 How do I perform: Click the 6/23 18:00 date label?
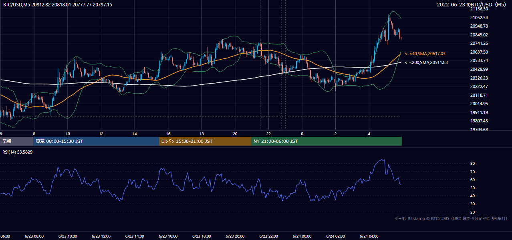202,236
